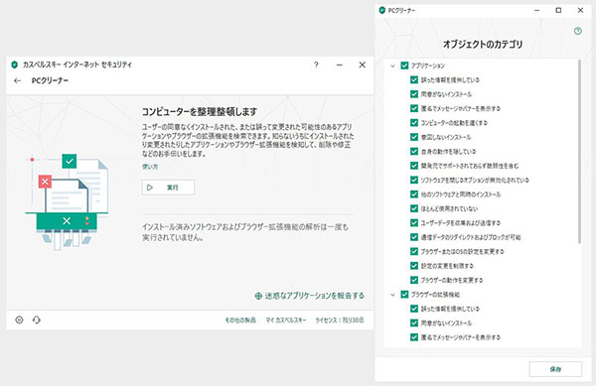Uncheck the アプリケーション parent checkbox
Viewport: 596px width, 386px height.
pos(404,65)
